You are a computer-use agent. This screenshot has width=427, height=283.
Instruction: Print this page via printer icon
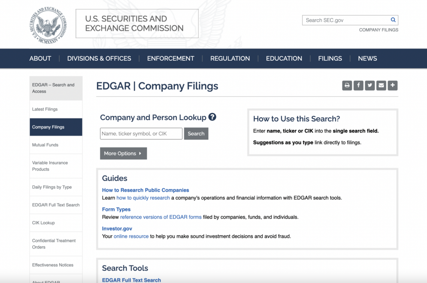[347, 85]
